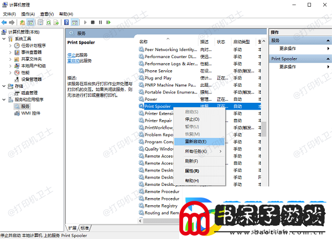Switch to the 标准 tab
The width and height of the screenshot is (332, 239).
tap(85, 228)
